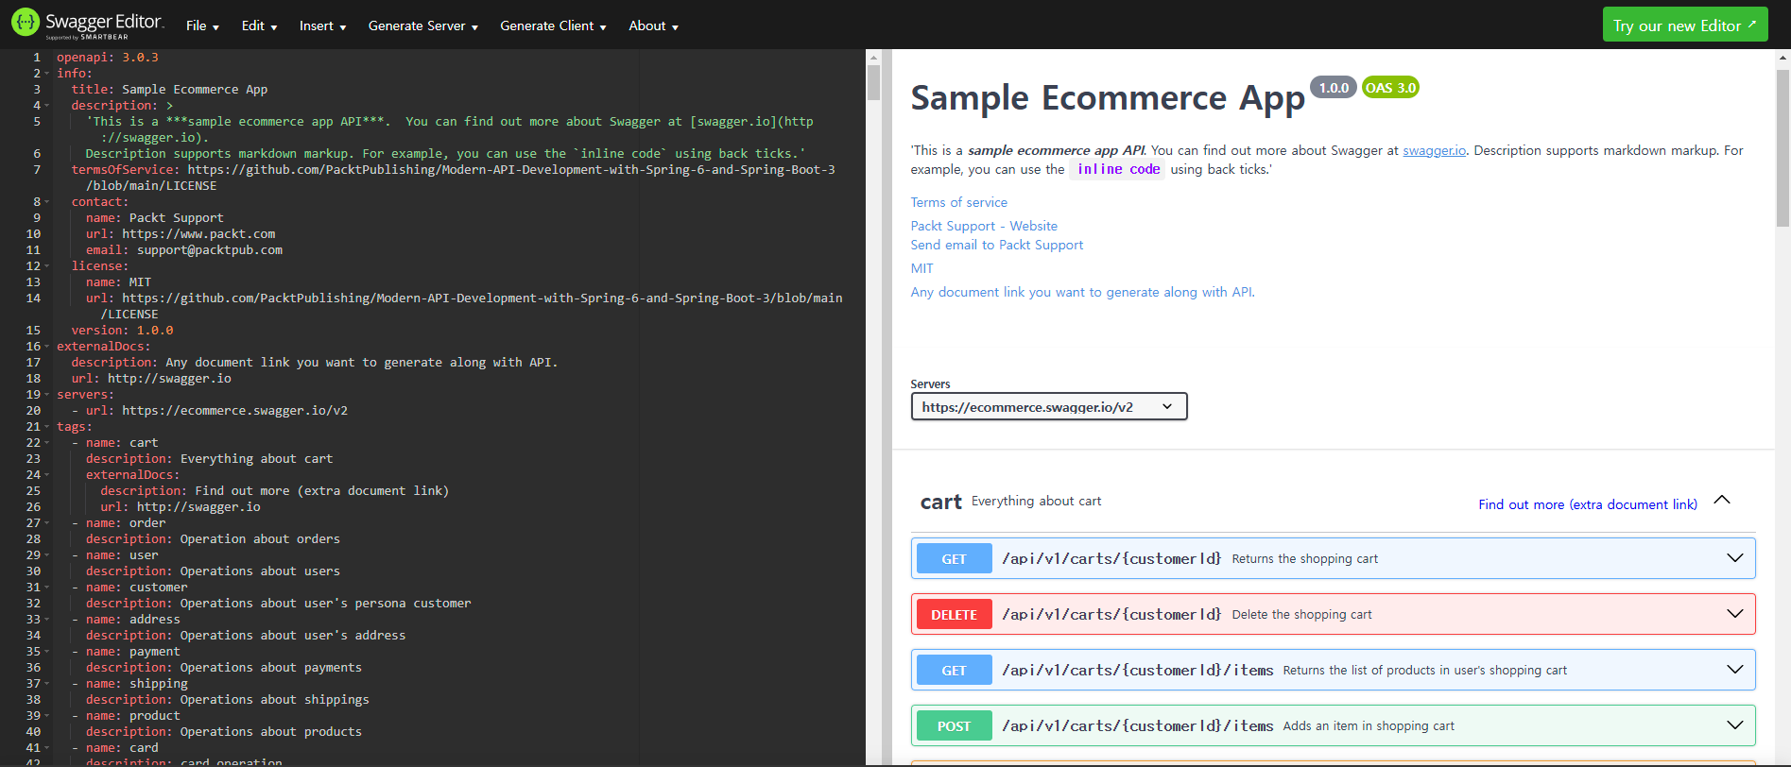Expand POST carts items operation chevron
Image resolution: width=1791 pixels, height=767 pixels.
pyautogui.click(x=1735, y=725)
